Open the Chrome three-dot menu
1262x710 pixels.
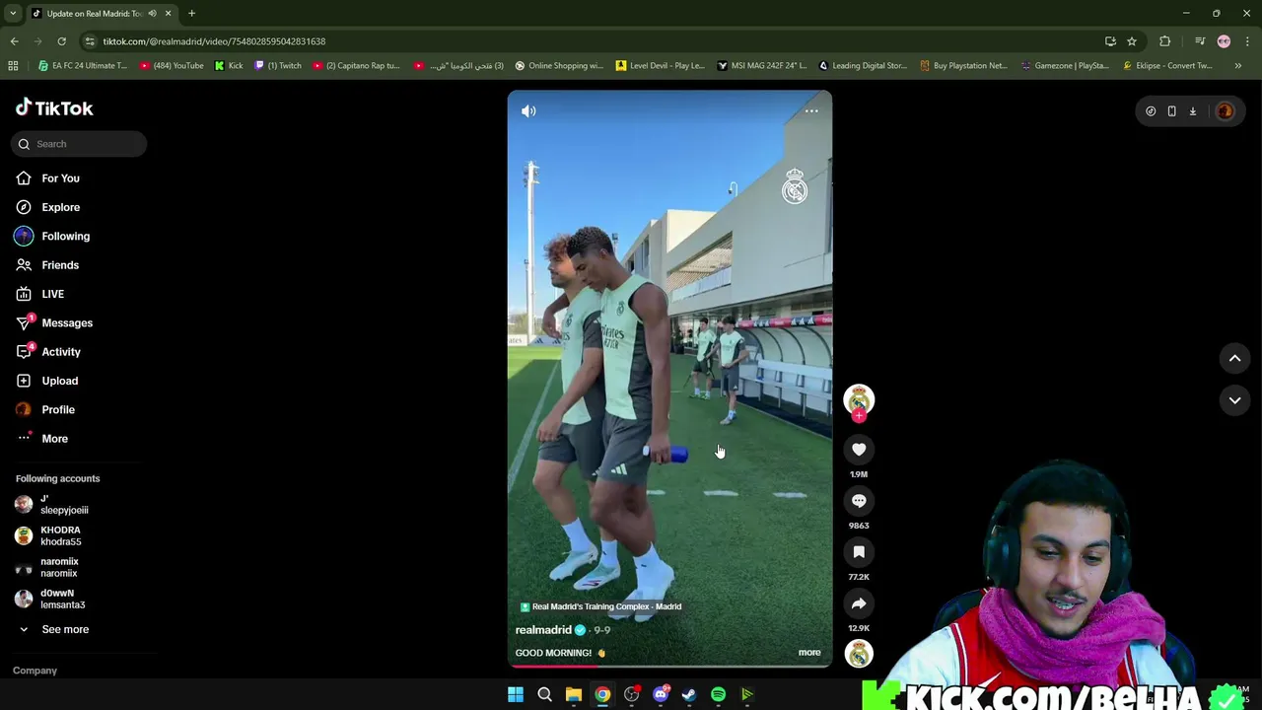point(1247,41)
